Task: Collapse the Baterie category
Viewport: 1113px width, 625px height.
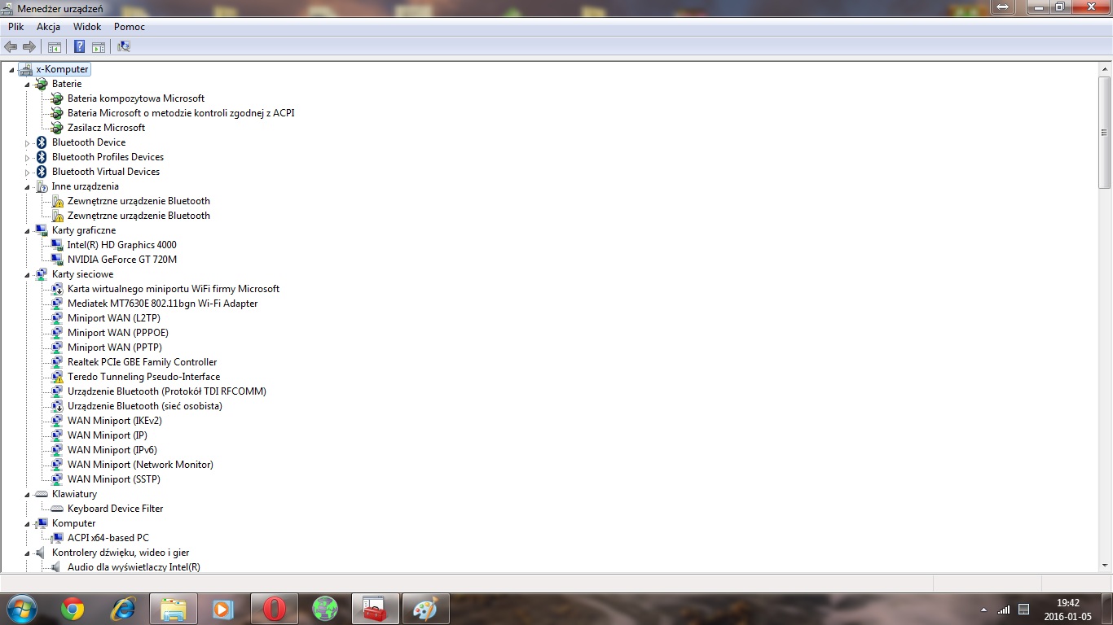Action: coord(27,84)
